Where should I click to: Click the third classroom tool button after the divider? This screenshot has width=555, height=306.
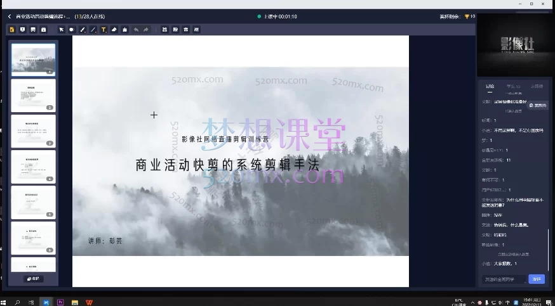tap(186, 30)
